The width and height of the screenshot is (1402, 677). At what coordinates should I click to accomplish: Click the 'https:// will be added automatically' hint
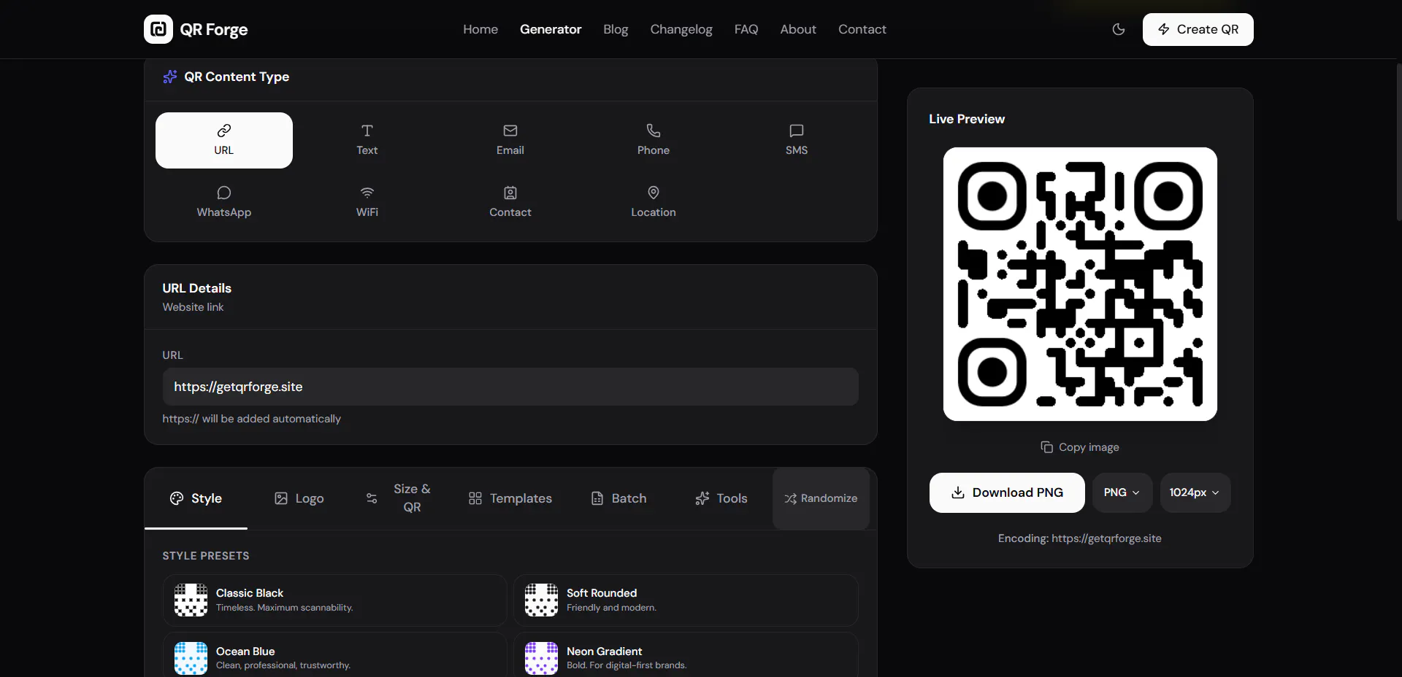pyautogui.click(x=252, y=419)
